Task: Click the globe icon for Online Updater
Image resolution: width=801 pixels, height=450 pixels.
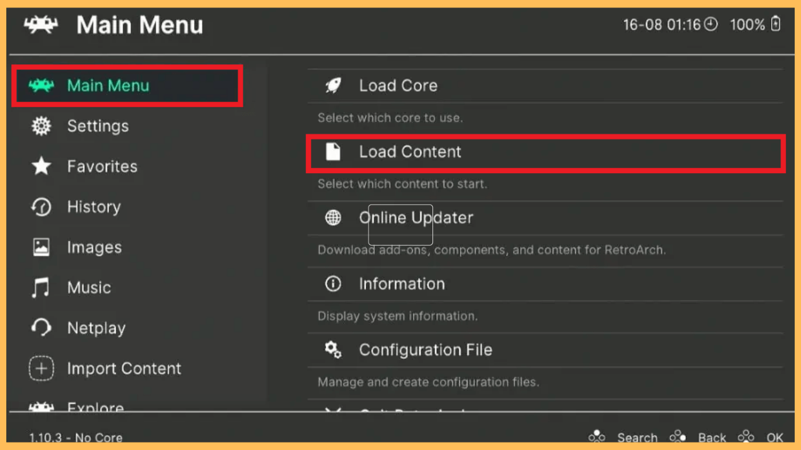Action: point(332,217)
